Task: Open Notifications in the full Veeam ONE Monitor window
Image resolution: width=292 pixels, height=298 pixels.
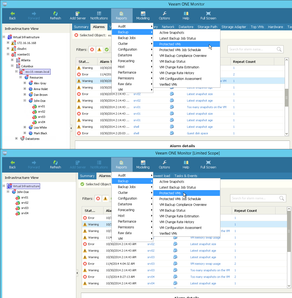Action: coord(99,16)
